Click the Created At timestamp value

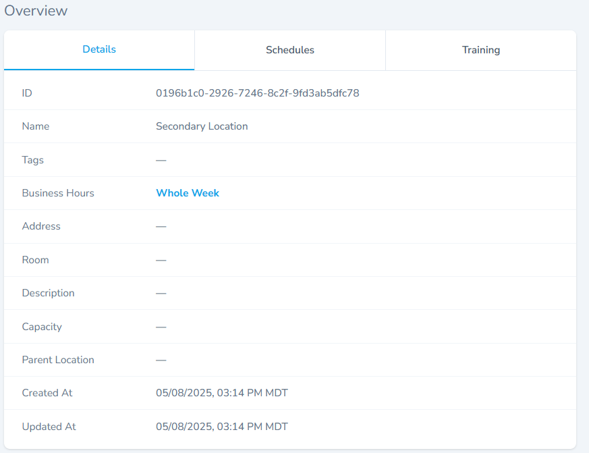(x=221, y=393)
